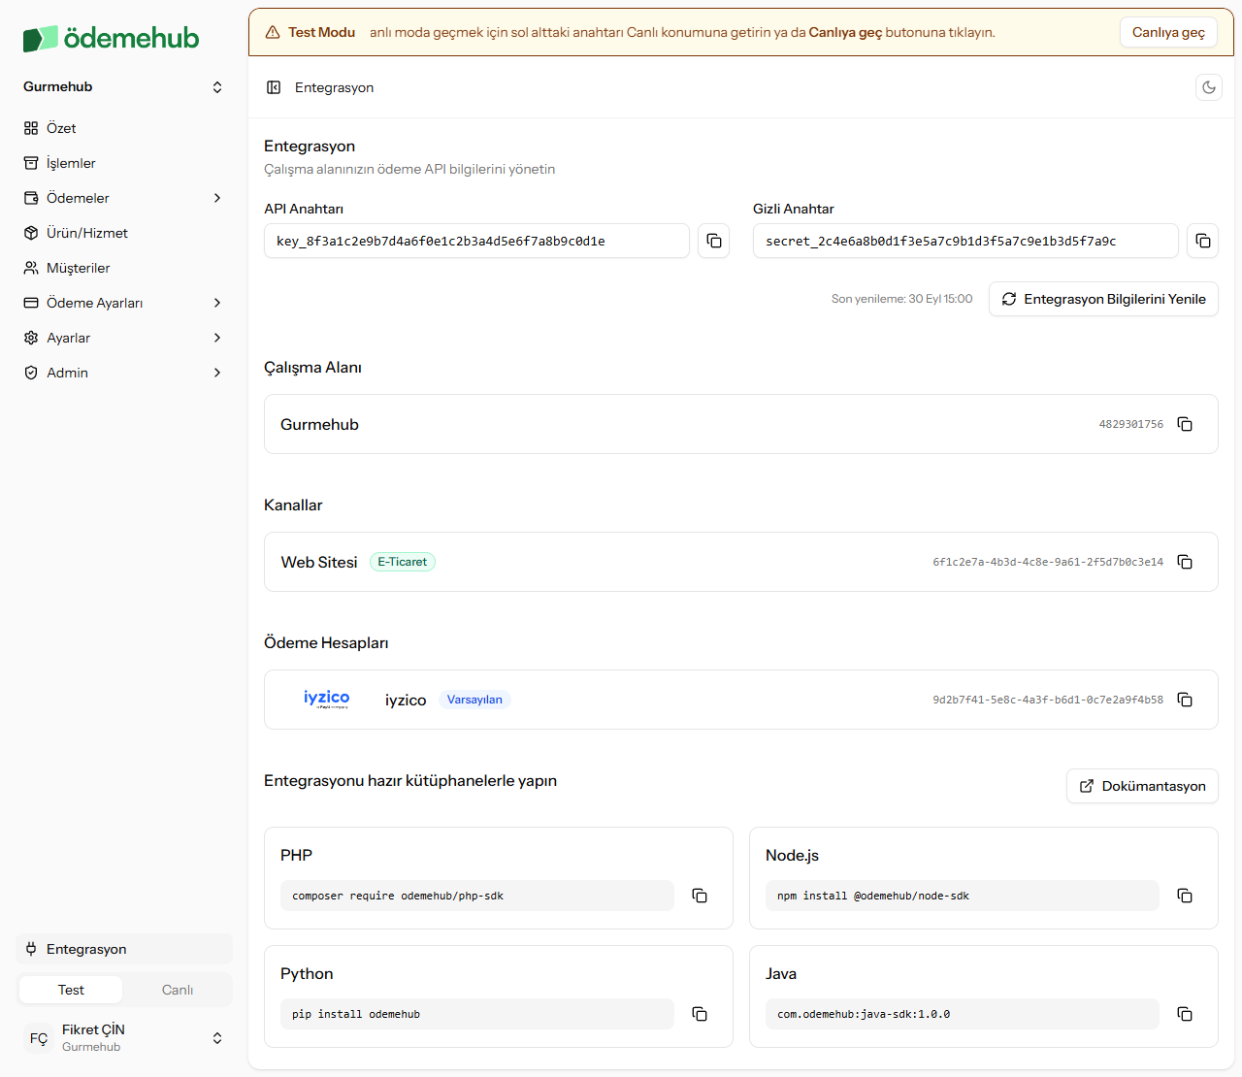Image resolution: width=1242 pixels, height=1077 pixels.
Task: Expand the Admin submenu
Action: 123,373
